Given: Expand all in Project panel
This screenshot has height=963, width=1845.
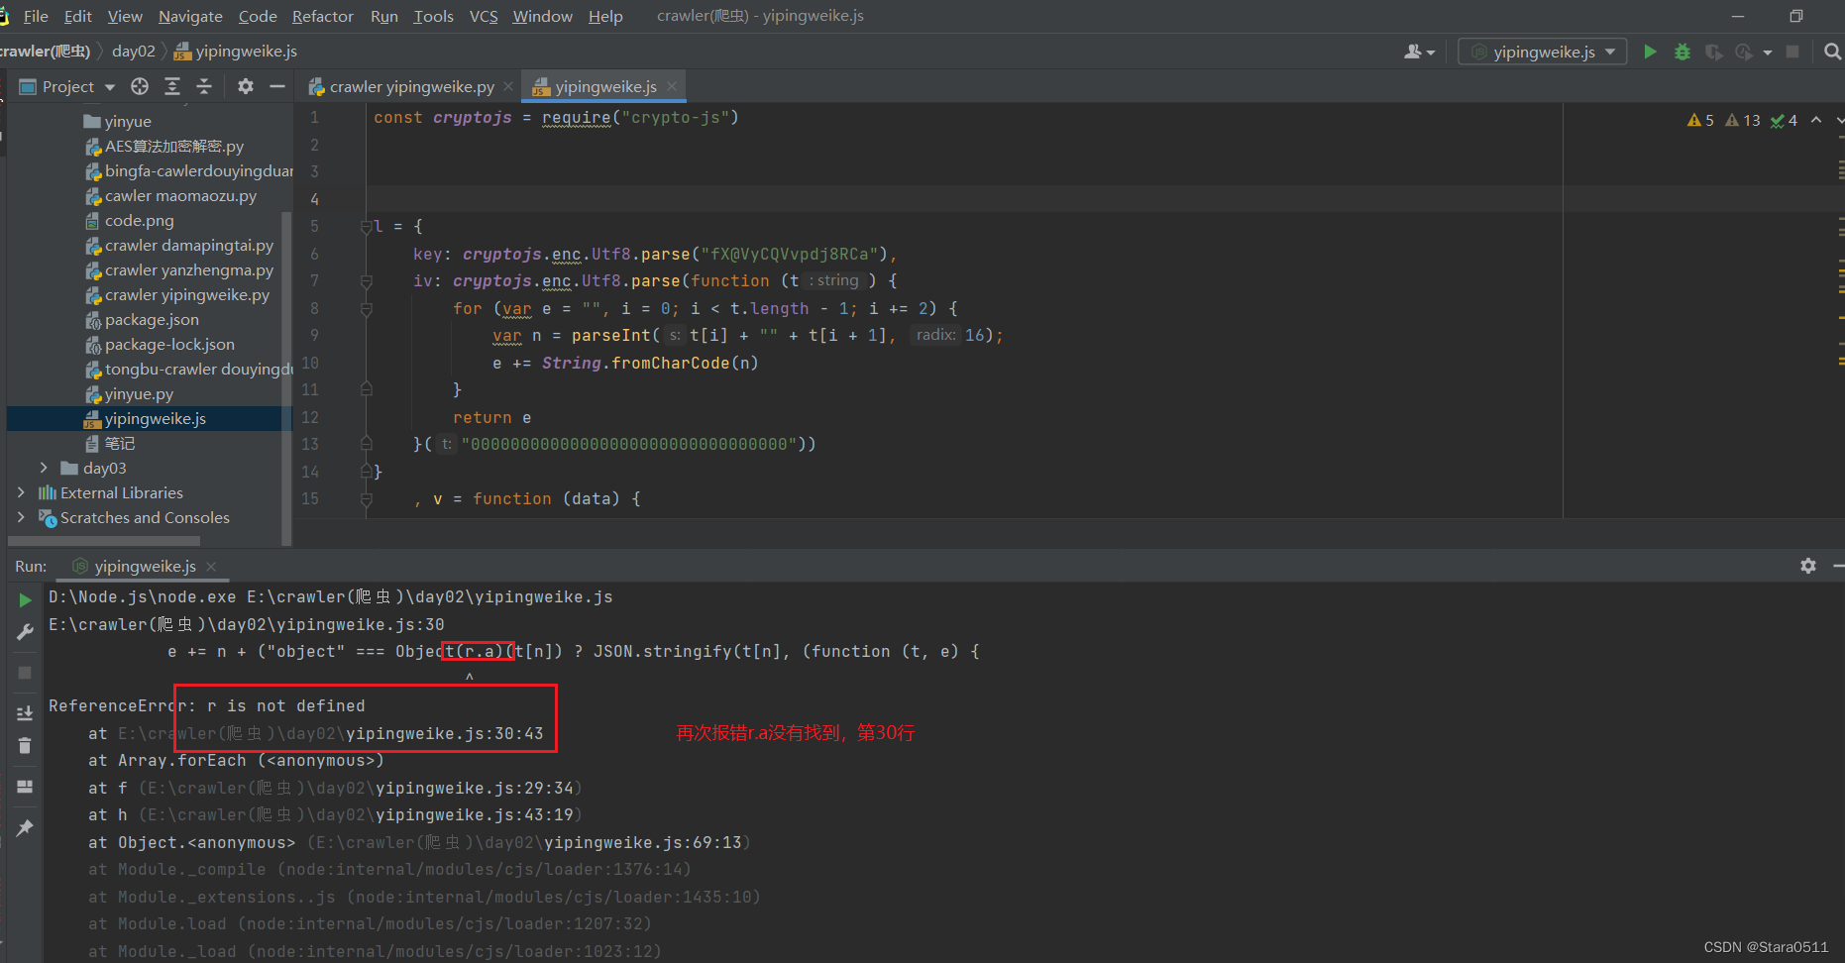Looking at the screenshot, I should [x=172, y=86].
